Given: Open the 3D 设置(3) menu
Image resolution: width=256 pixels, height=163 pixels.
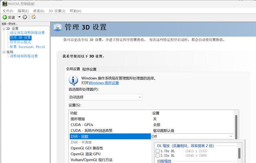Looking at the screenshot, I should (57, 11).
